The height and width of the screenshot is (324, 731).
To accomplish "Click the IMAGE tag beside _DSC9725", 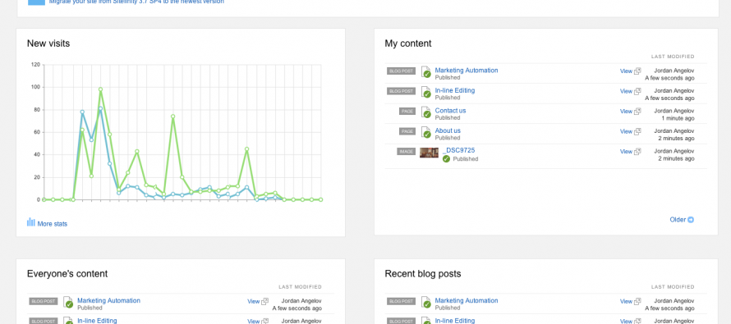I will pos(406,151).
